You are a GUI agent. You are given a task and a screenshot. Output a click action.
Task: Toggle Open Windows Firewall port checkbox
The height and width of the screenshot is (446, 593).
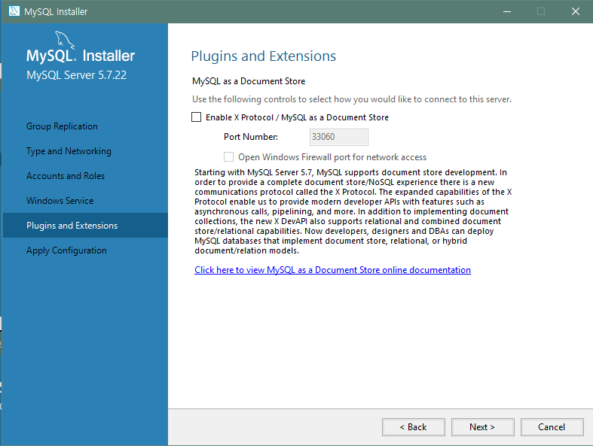tap(228, 156)
